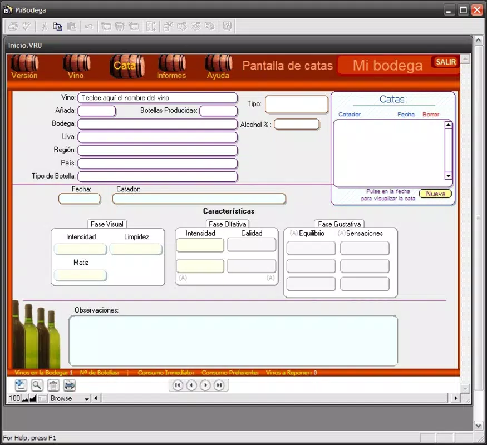Toggle the status area icon beside the zoom controls
Viewport: 487px width, 445px height.
pos(43,398)
